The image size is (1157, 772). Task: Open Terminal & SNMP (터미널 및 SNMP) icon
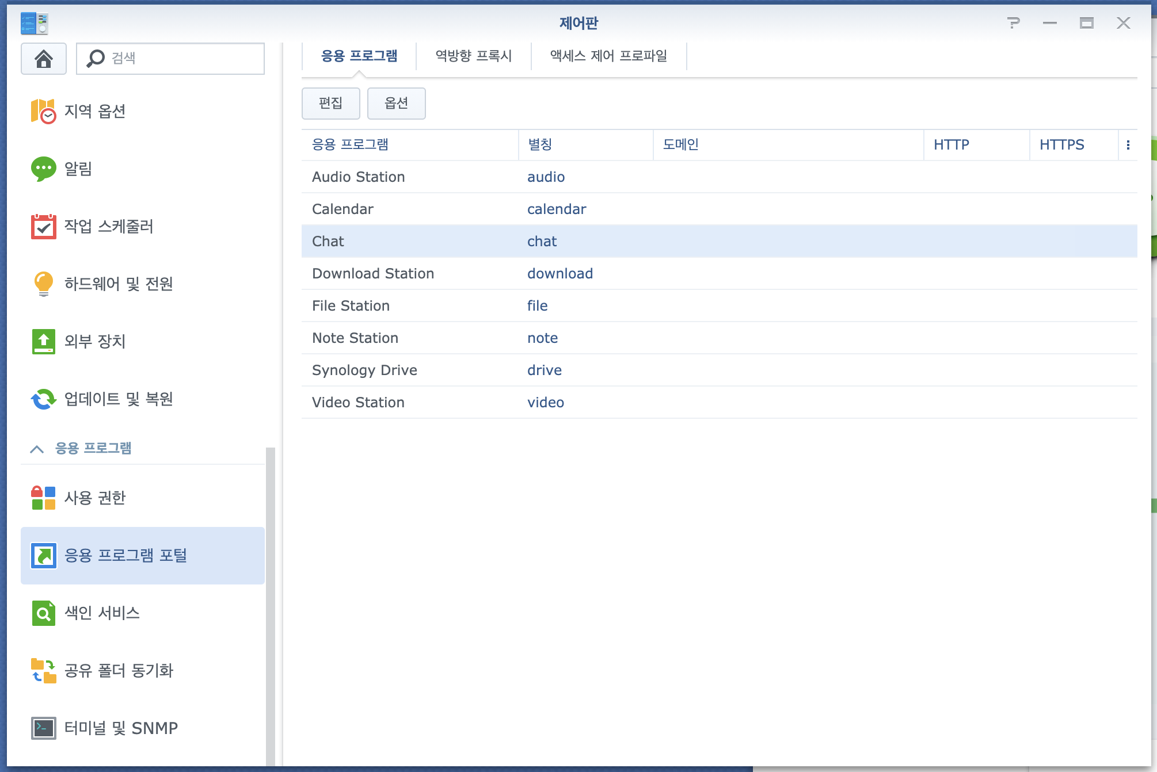[x=43, y=728]
